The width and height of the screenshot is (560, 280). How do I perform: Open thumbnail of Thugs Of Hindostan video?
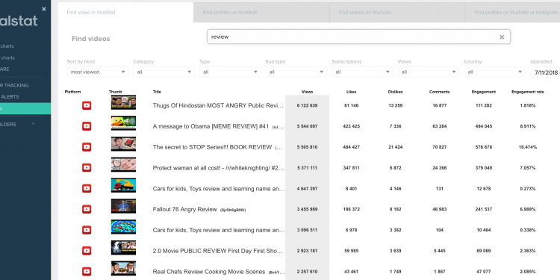coord(123,102)
